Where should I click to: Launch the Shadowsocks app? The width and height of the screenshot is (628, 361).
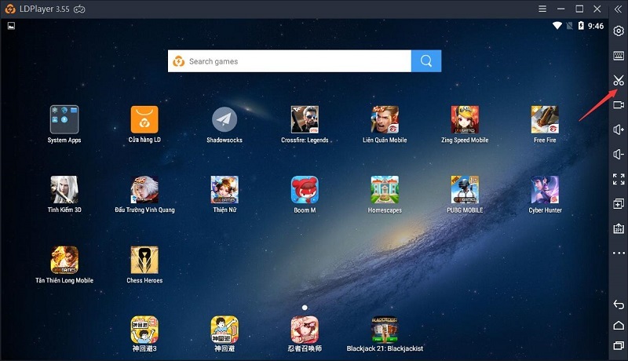pos(225,119)
